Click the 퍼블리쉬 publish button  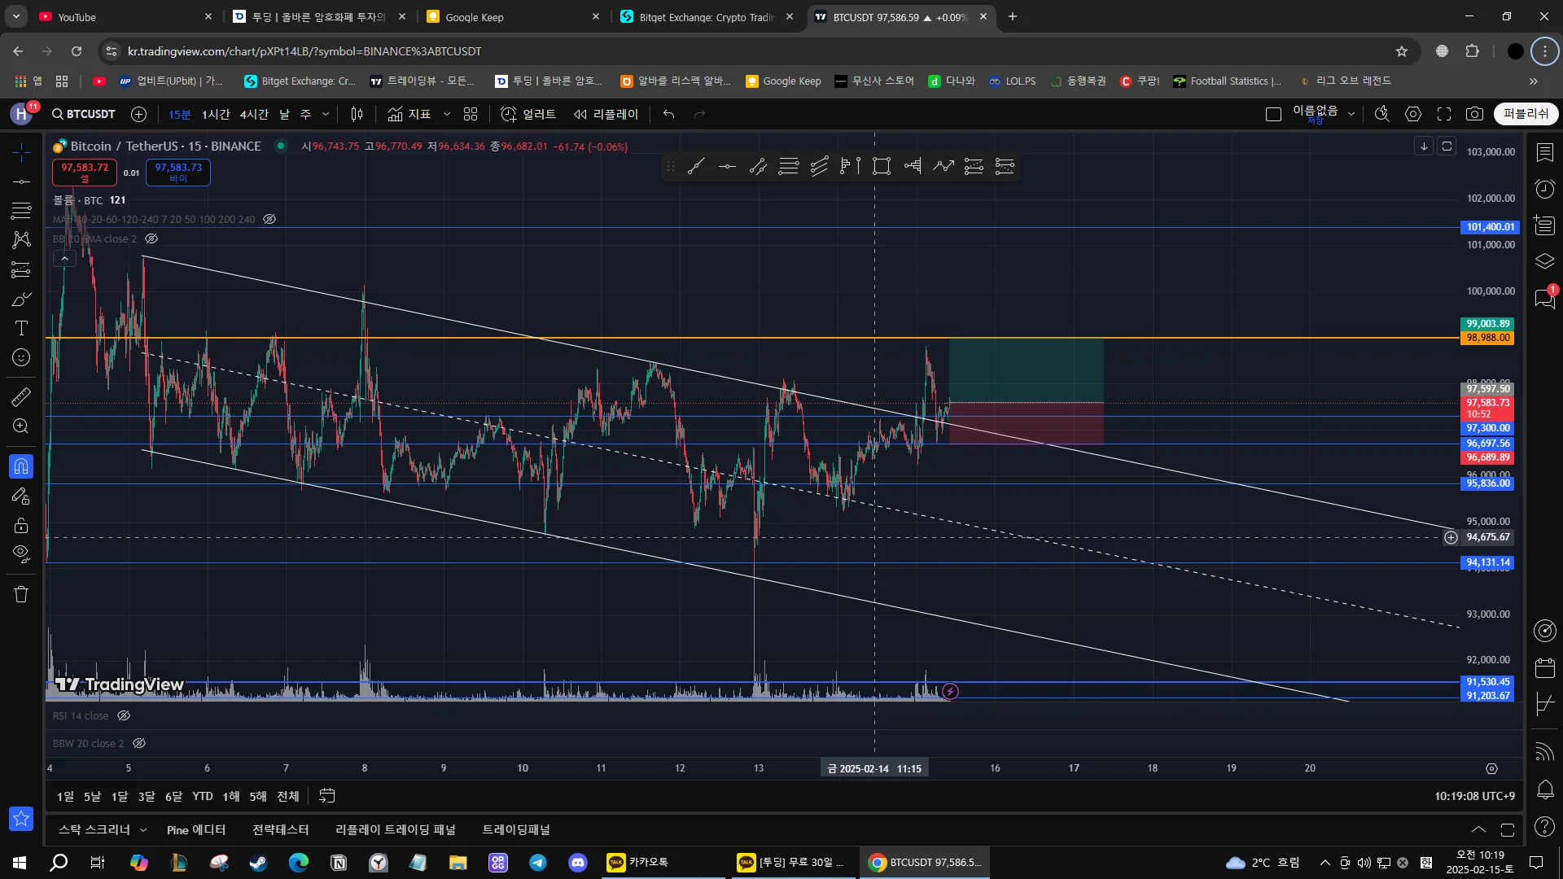click(1525, 114)
